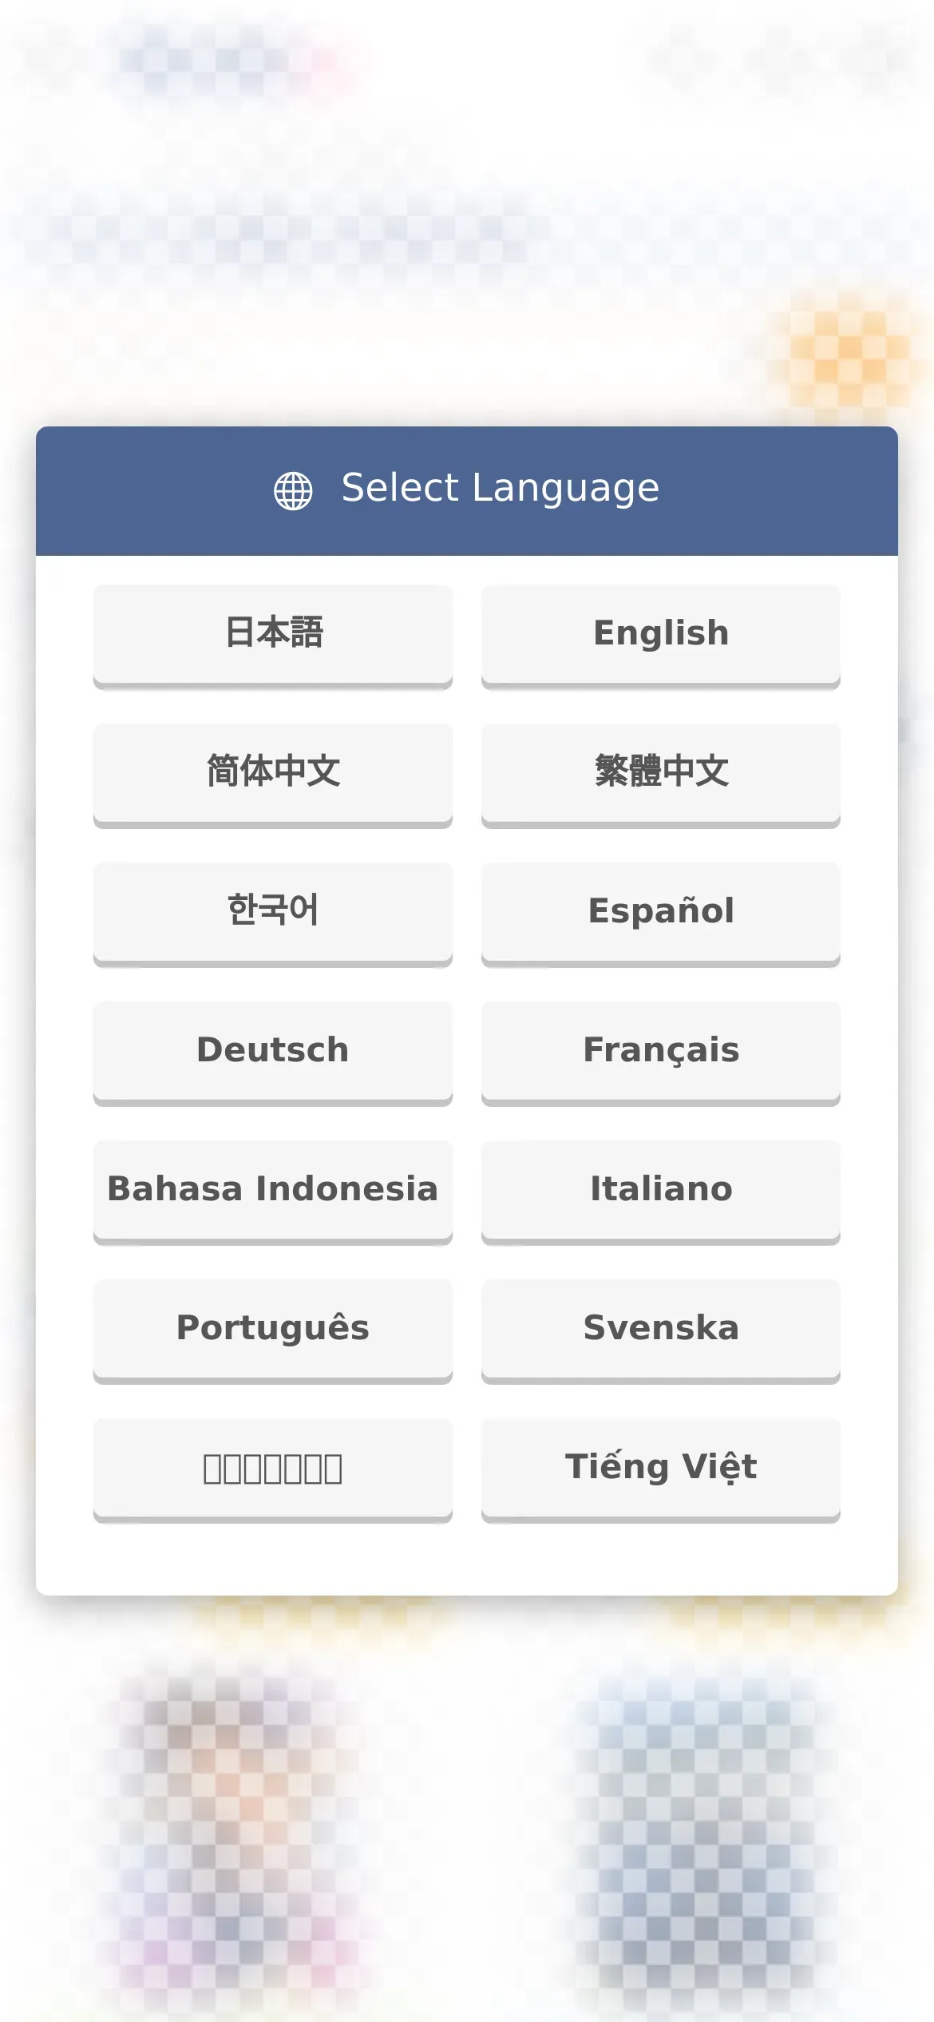Choose the English language option
934x2022 pixels.
(661, 634)
